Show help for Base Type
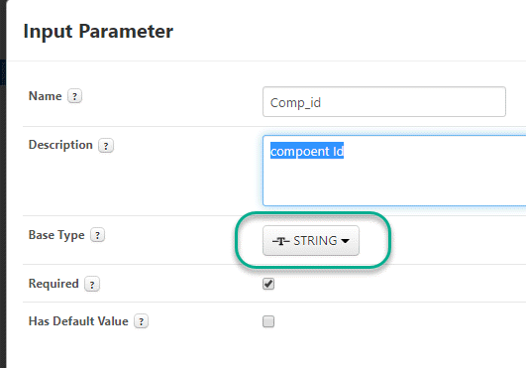The image size is (526, 368). coord(98,235)
